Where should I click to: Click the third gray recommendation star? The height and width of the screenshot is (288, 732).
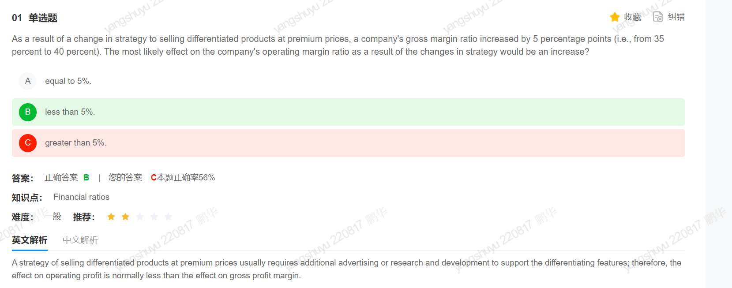coord(140,217)
